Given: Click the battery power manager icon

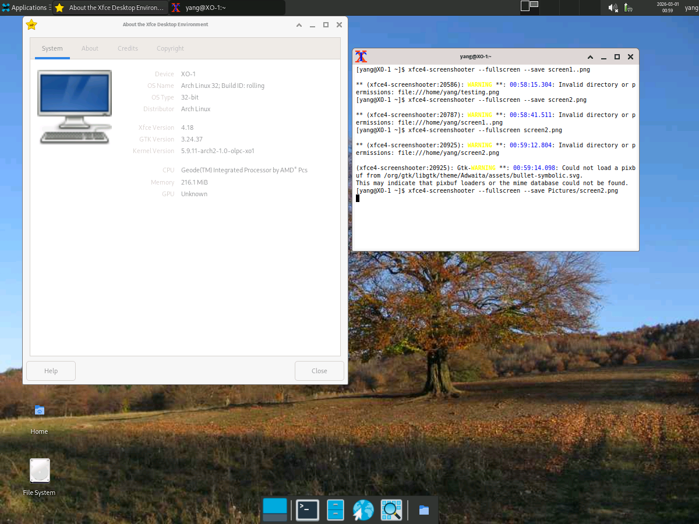Looking at the screenshot, I should tap(629, 8).
